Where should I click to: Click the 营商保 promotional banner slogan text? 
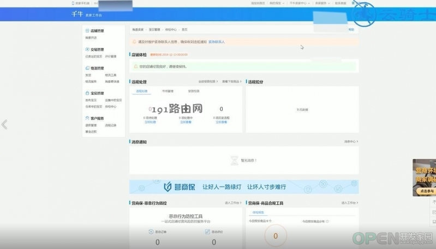[244, 187]
